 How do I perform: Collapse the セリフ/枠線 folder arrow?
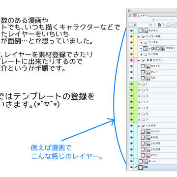[x=139, y=36]
